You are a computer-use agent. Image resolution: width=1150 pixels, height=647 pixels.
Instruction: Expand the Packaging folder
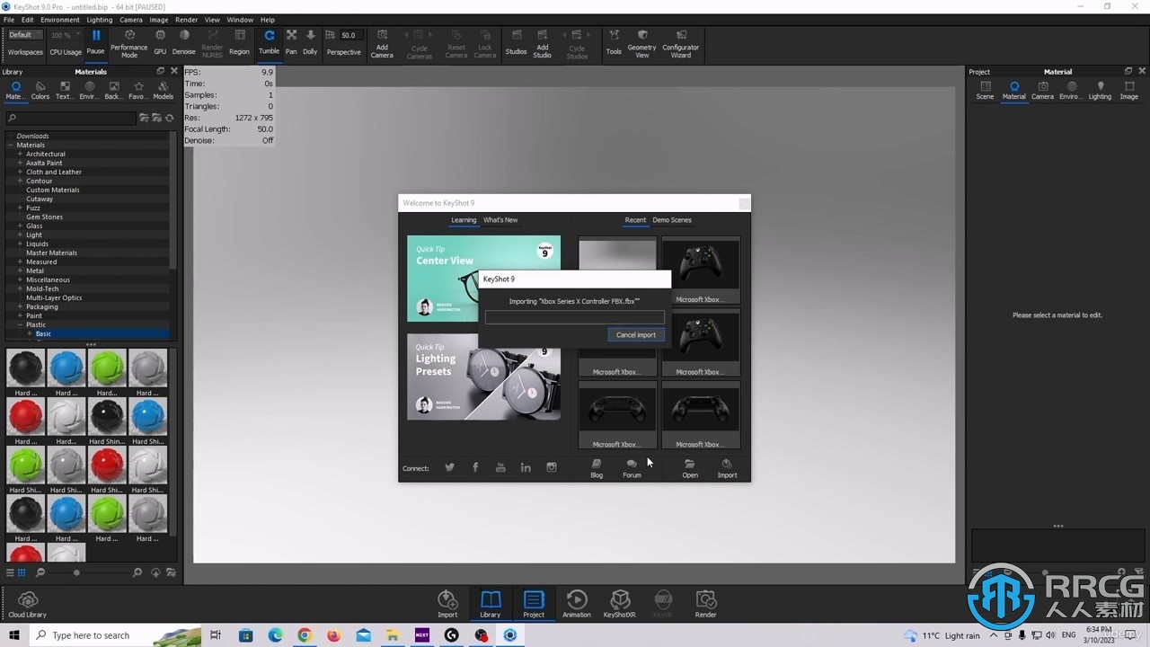pos(20,306)
